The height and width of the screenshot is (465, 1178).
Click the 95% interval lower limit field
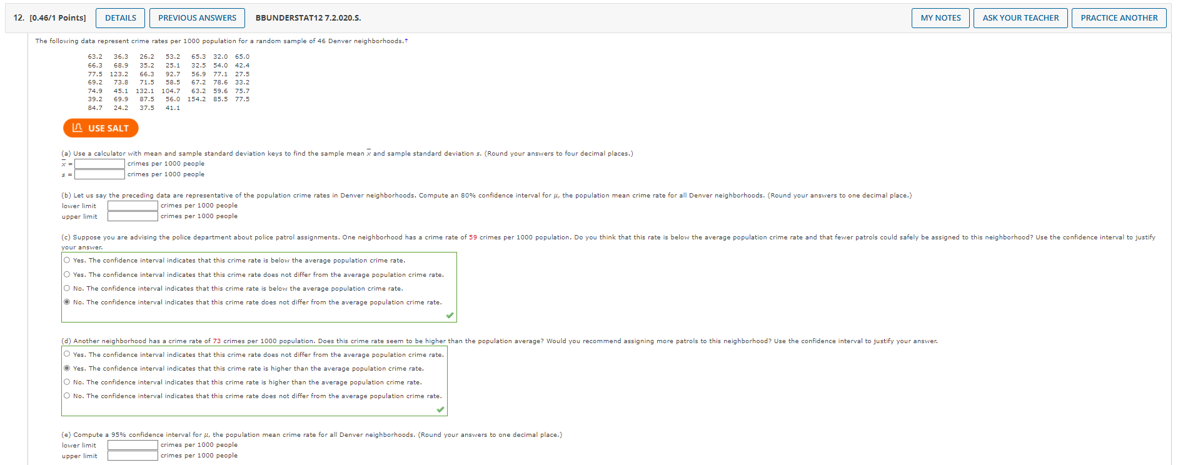(133, 445)
